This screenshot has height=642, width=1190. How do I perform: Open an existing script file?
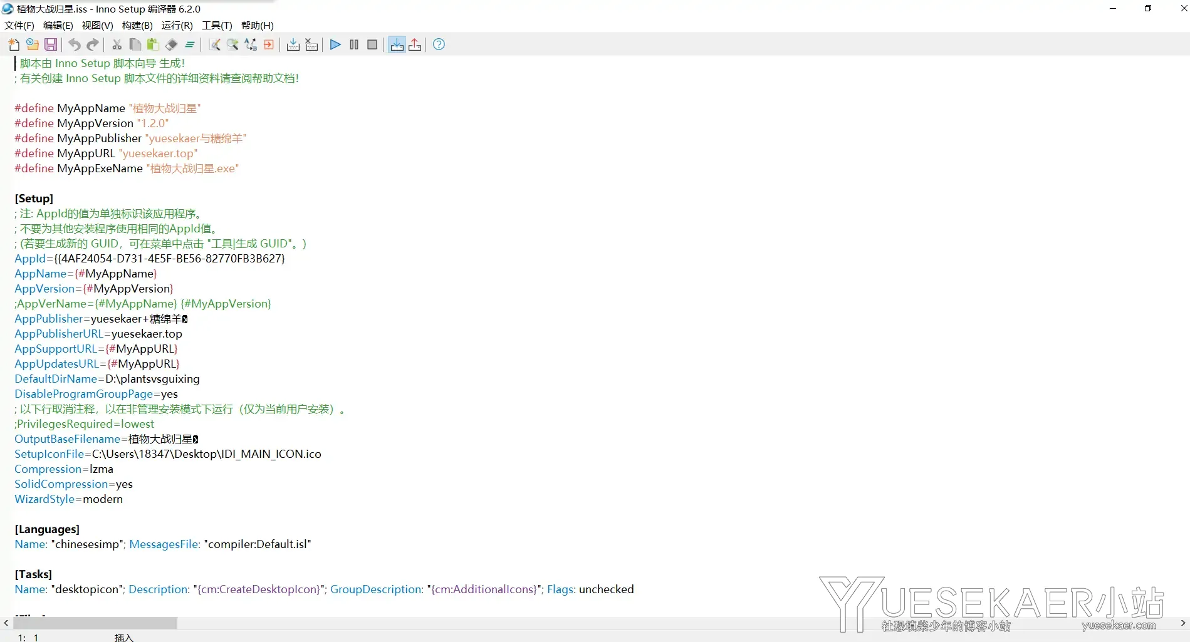[x=33, y=44]
